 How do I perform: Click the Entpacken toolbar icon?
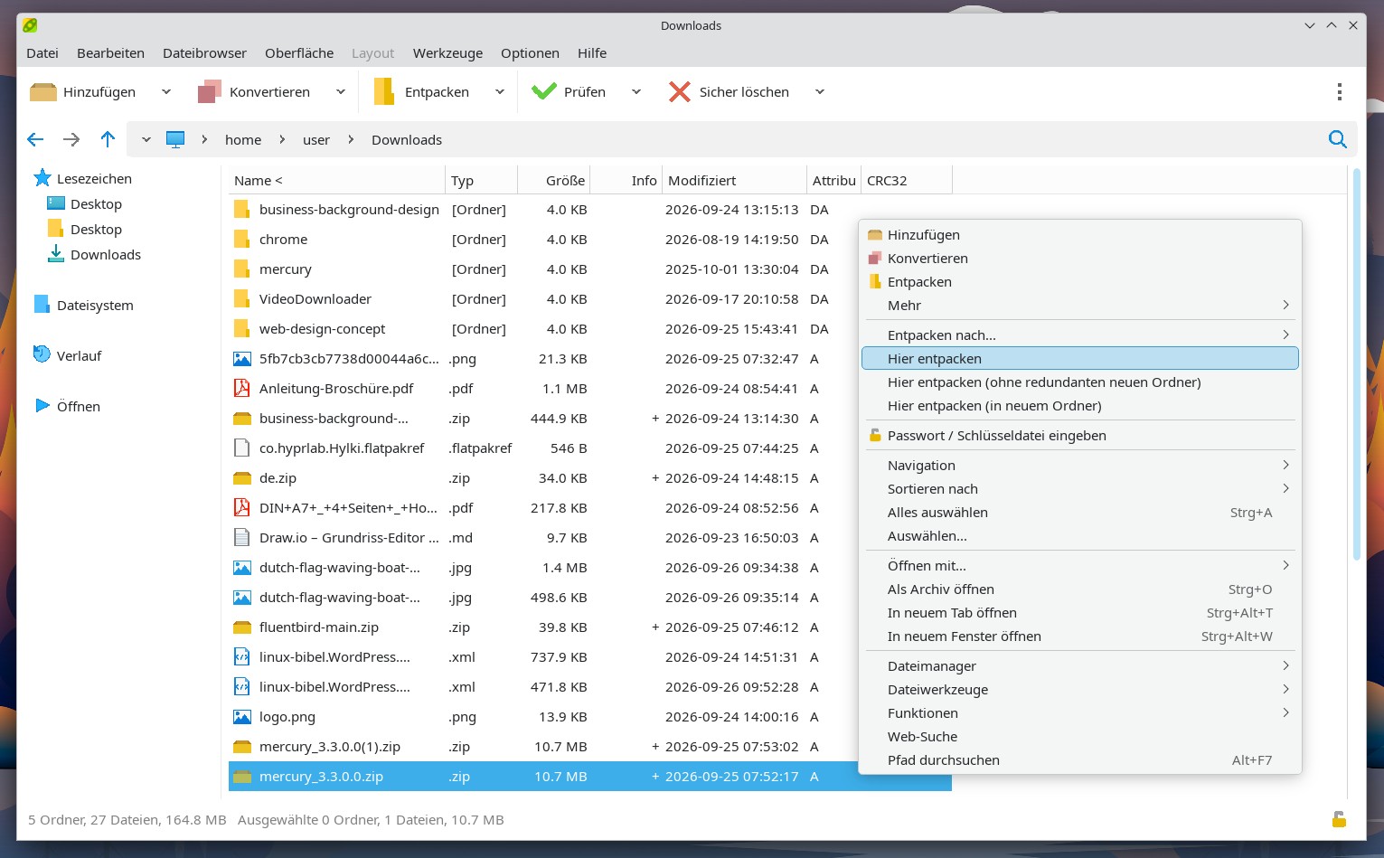[384, 91]
